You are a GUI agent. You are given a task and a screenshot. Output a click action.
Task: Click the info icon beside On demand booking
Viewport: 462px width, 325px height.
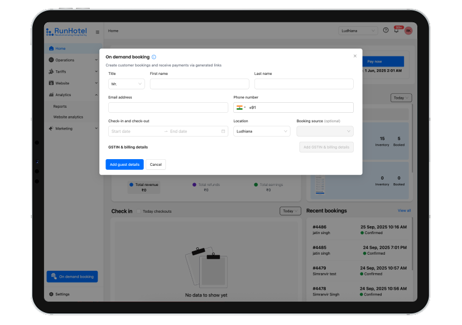point(154,57)
